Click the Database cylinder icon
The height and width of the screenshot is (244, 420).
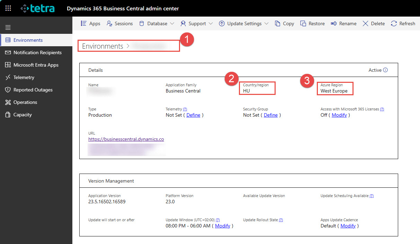[142, 23]
